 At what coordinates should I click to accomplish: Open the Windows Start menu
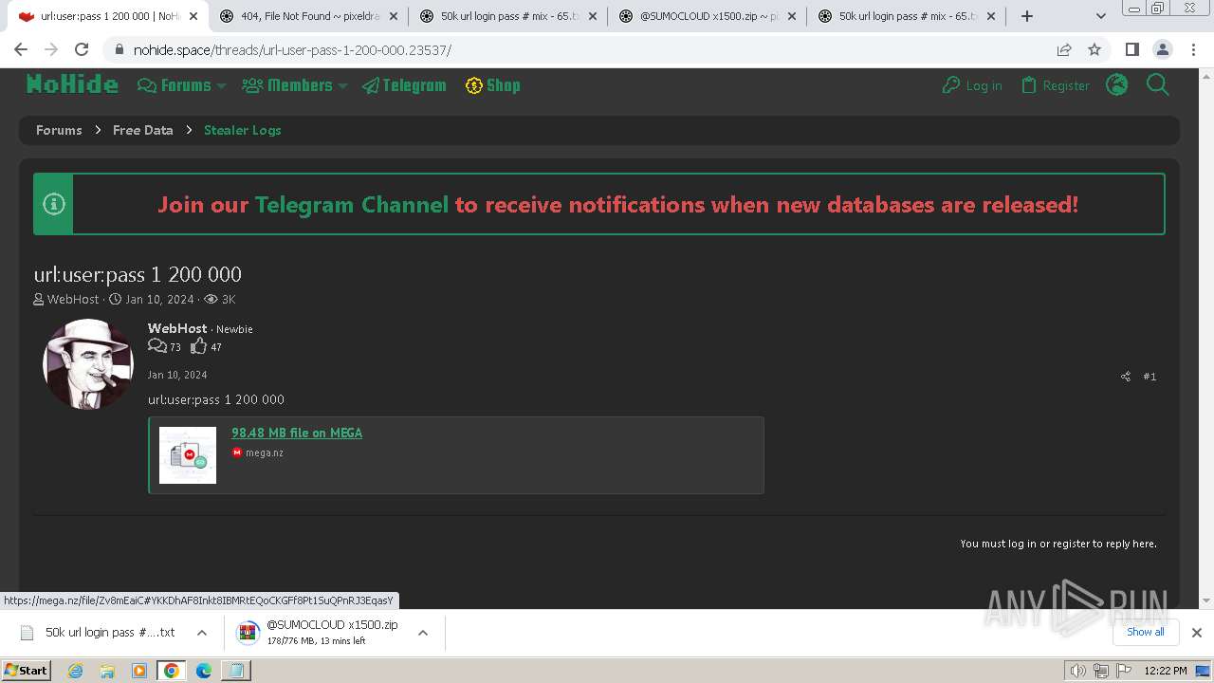(x=26, y=671)
